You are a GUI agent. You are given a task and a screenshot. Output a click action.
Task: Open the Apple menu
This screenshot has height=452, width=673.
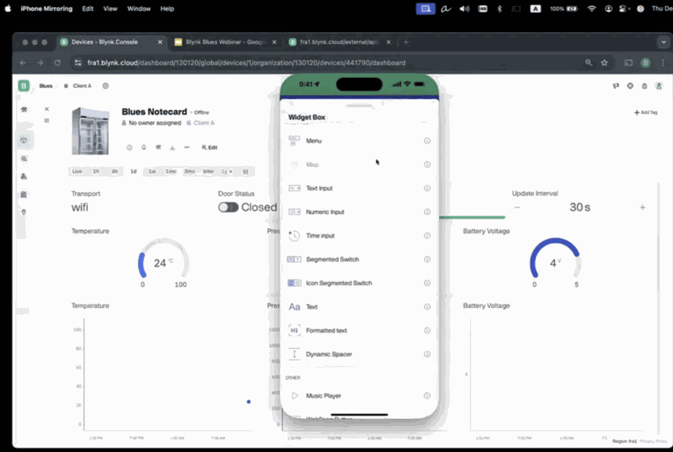(x=8, y=9)
